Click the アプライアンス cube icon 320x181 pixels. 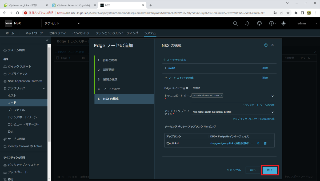click(5, 74)
